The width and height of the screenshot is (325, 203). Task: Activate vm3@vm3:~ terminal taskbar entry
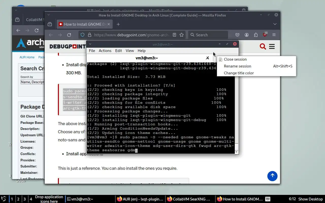click(90, 199)
